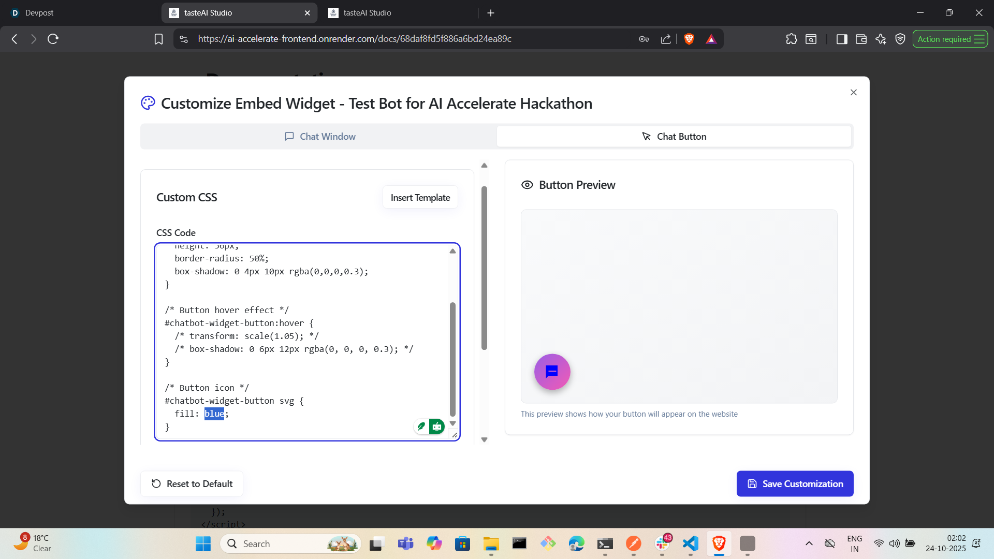The height and width of the screenshot is (559, 994).
Task: Open Brave Wallet icon in toolbar
Action: [x=860, y=39]
